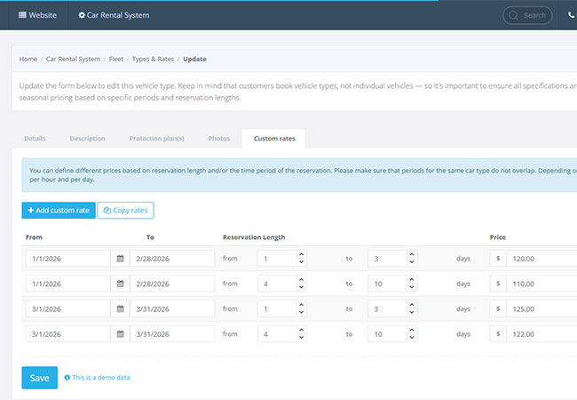Increase 'to' days in the 122.00 row
577x400 pixels.
(412, 330)
